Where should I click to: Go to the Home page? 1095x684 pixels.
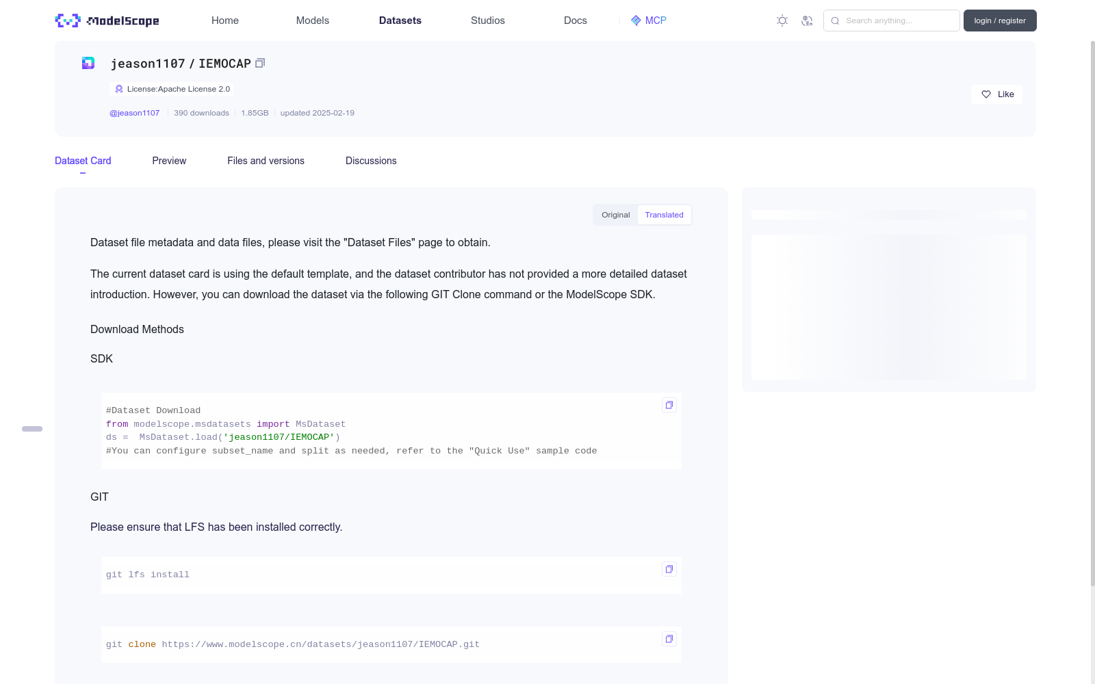pos(225,21)
